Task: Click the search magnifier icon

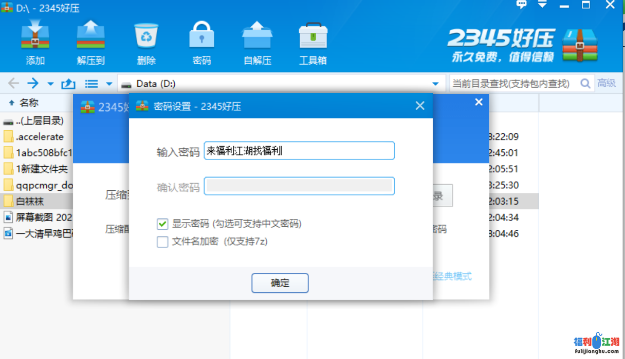Action: (x=585, y=84)
